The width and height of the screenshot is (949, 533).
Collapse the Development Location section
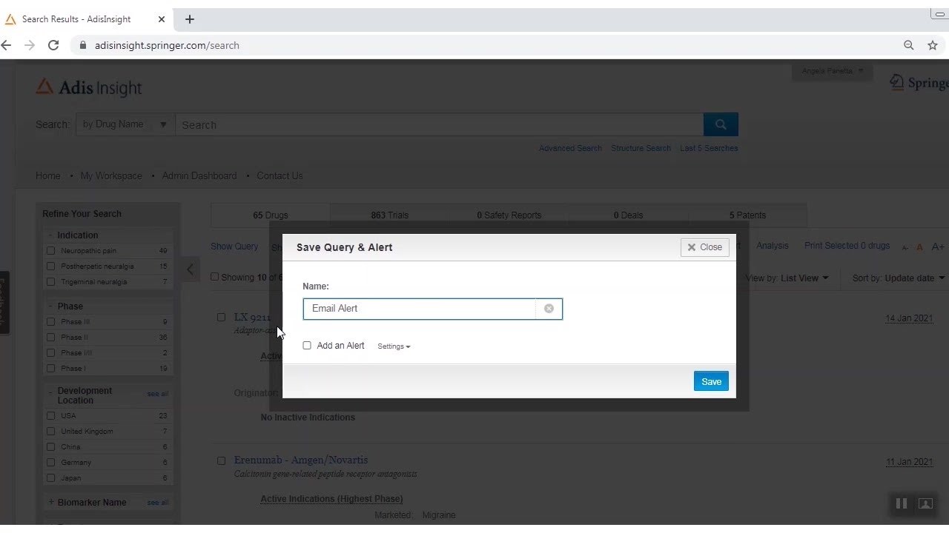point(50,391)
